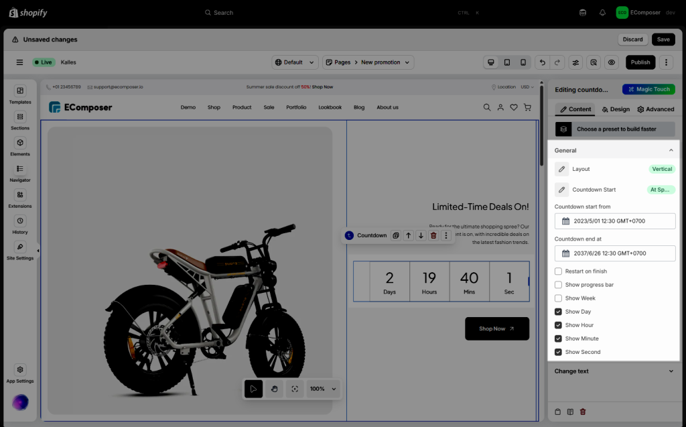Check the Show progress bar option
Image resolution: width=686 pixels, height=427 pixels.
click(559, 285)
